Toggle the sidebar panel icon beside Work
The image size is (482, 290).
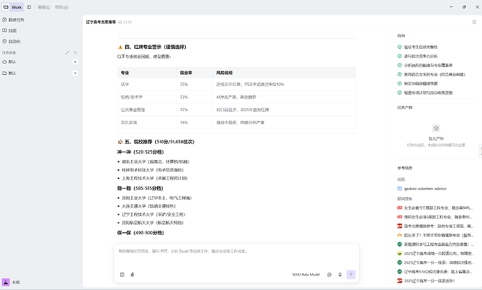coord(29,7)
